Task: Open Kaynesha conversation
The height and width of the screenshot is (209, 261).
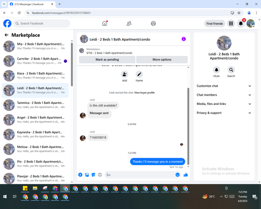Action: click(x=35, y=134)
